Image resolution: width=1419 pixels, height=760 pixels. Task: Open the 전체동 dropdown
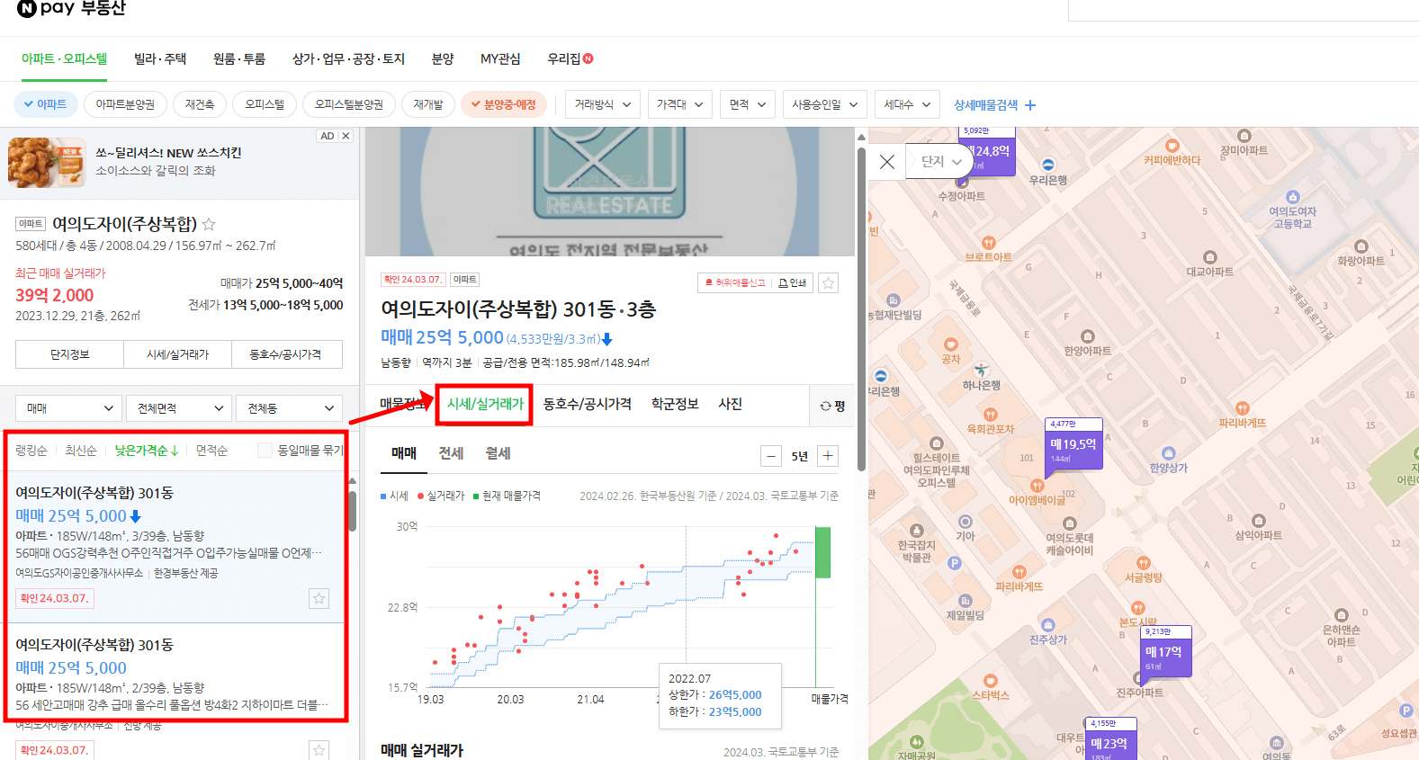[x=289, y=408]
